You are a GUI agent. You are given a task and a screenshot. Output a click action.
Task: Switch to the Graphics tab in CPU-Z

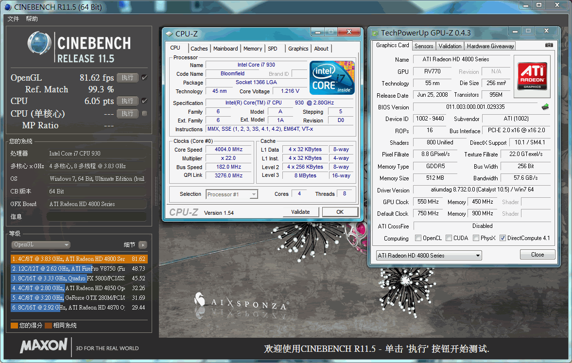pos(298,49)
